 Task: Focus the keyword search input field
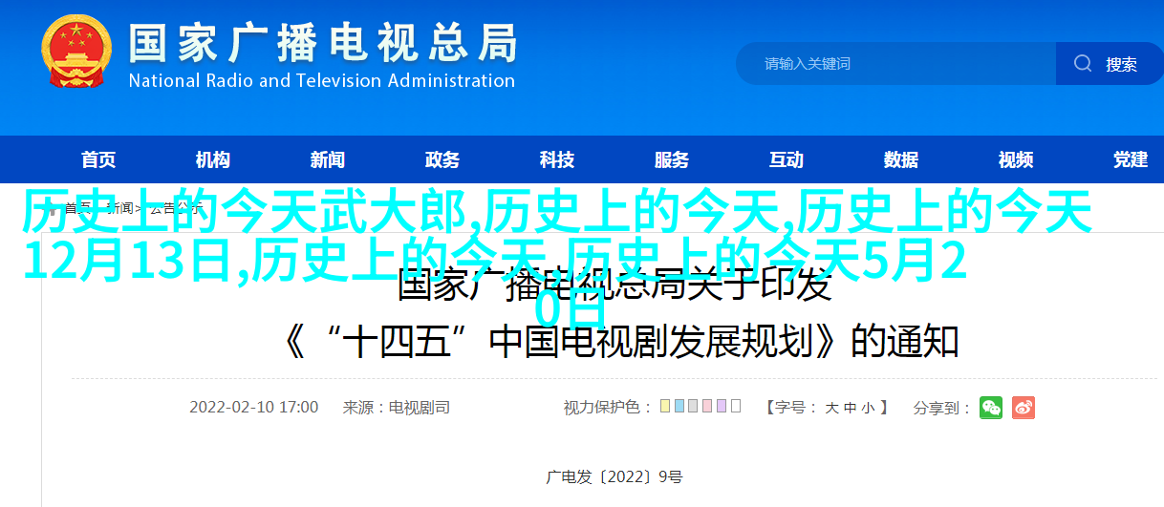point(896,64)
